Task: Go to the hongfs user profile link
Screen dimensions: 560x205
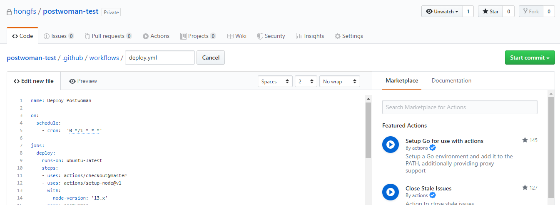Action: [25, 11]
